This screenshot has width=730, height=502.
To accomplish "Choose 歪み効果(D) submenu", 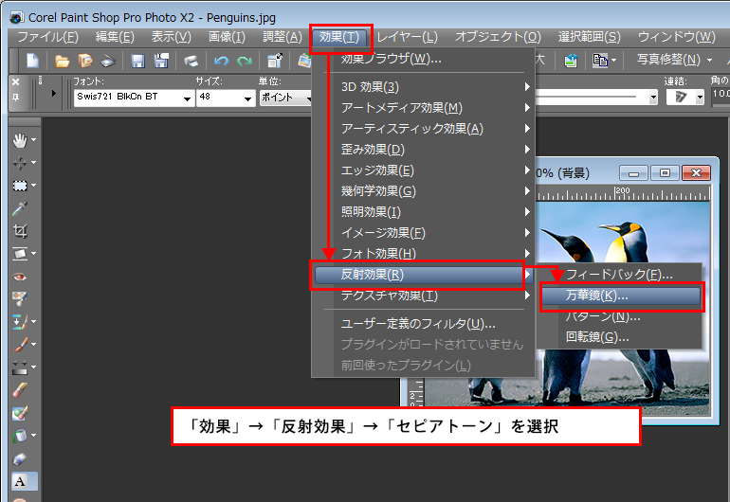I will pyautogui.click(x=424, y=150).
